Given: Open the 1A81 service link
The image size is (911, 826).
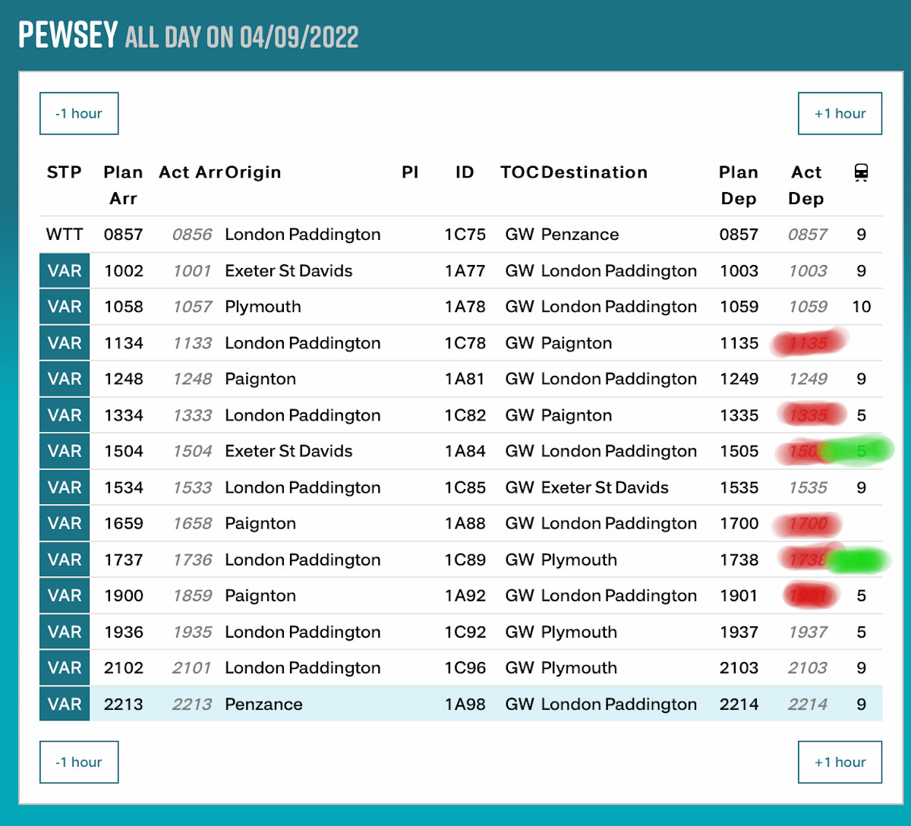Looking at the screenshot, I should [x=465, y=379].
